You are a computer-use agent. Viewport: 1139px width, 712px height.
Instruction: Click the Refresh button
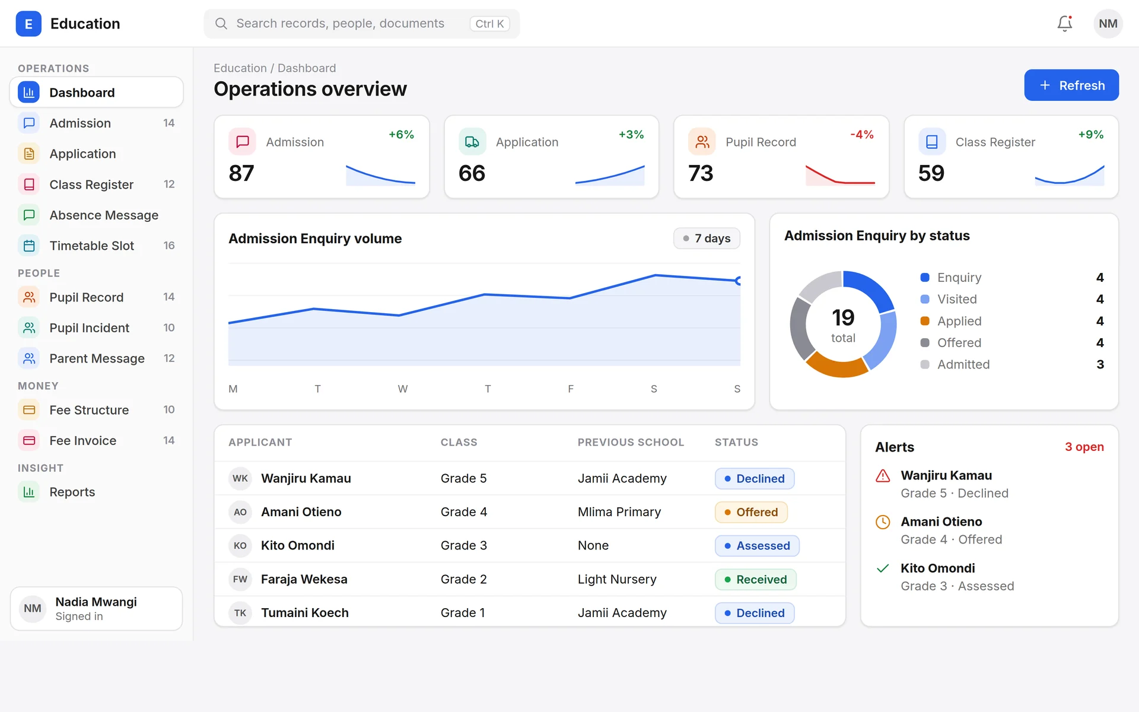(1071, 85)
